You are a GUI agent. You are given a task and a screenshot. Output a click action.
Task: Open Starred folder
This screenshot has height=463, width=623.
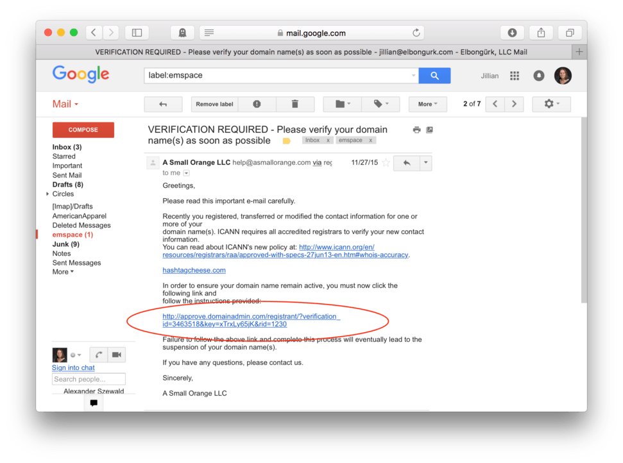click(64, 156)
